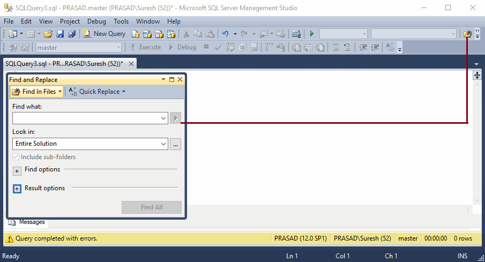Image resolution: width=485 pixels, height=262 pixels.
Task: Click the Analysis Services XMLA Query icon
Action: coord(171,34)
